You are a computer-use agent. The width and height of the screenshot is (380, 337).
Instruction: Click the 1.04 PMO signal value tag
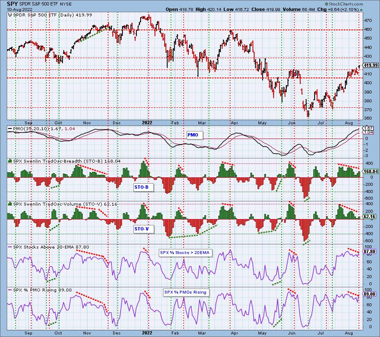368,132
